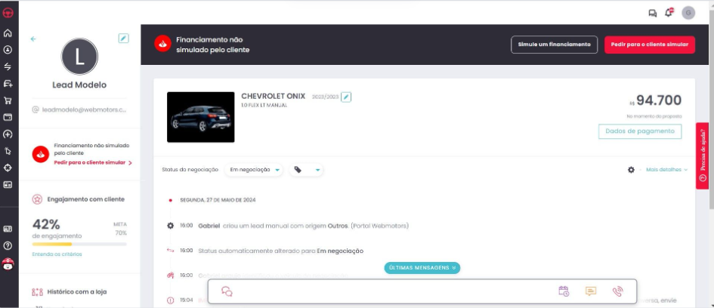714x308 pixels.
Task: Click the Santander logo in dark banner
Action: pyautogui.click(x=162, y=44)
